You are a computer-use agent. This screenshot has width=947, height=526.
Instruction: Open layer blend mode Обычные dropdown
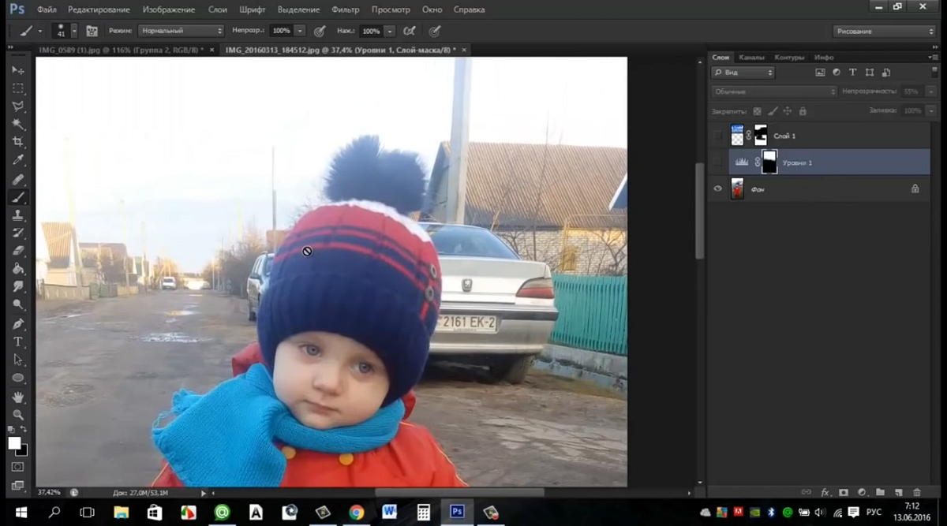pyautogui.click(x=773, y=91)
